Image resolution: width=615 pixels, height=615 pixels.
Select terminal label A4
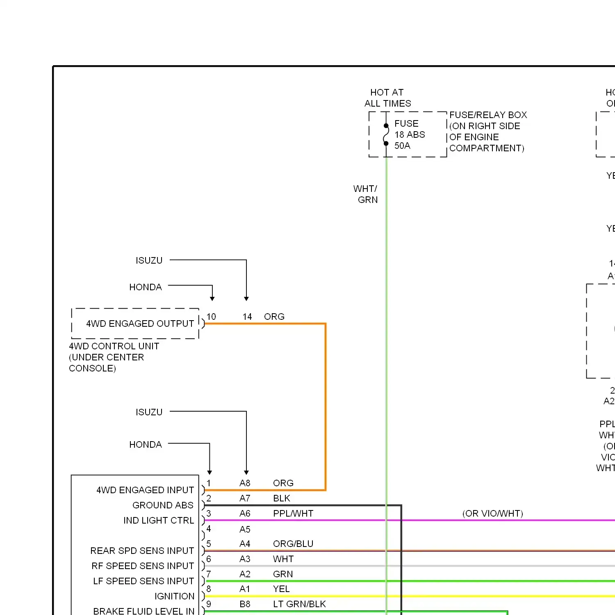(x=245, y=544)
